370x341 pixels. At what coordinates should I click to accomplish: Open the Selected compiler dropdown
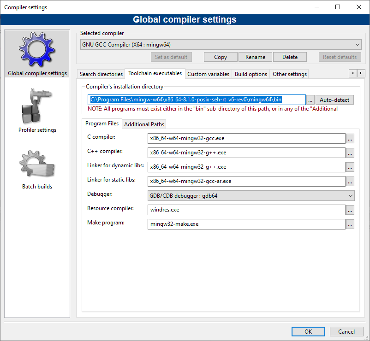(x=355, y=44)
